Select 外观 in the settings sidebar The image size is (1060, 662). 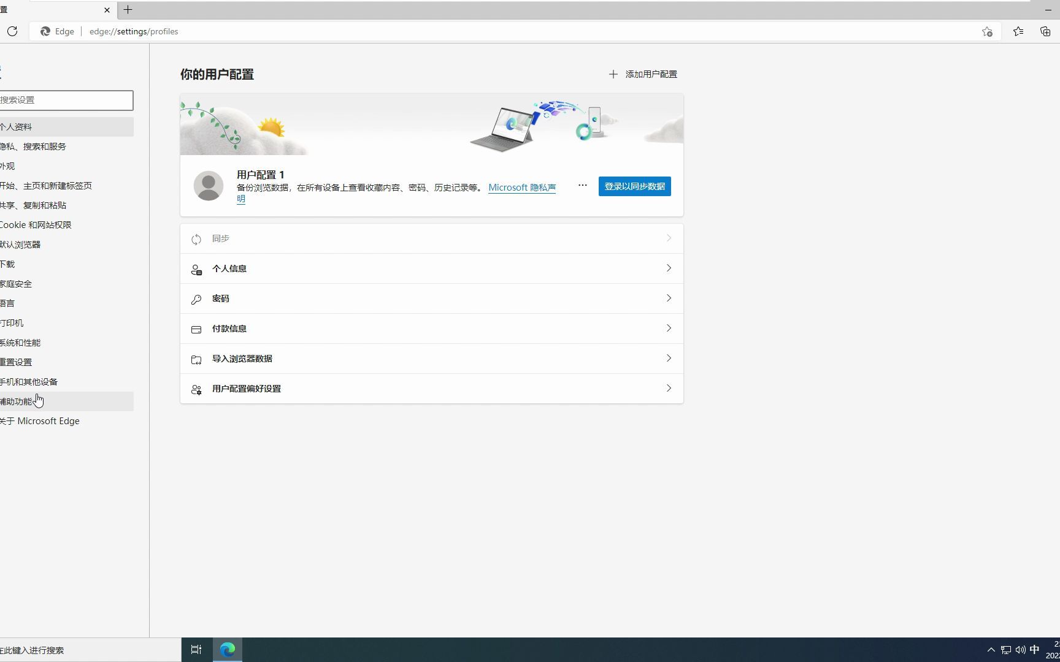9,165
